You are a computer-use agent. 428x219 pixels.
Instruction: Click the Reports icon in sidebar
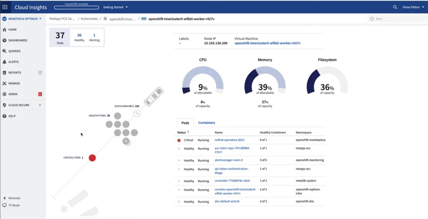[4, 73]
